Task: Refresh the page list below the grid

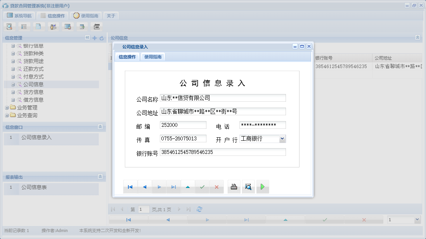Action: click(x=199, y=209)
